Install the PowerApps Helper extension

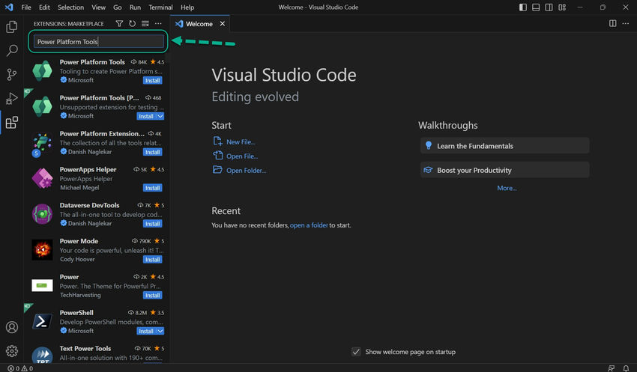click(x=153, y=188)
